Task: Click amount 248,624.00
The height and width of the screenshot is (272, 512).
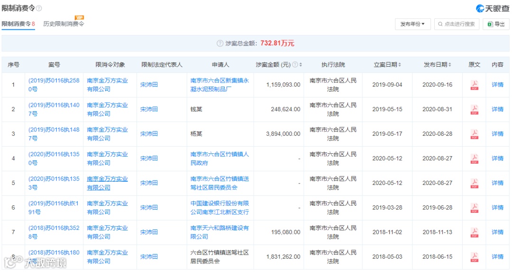Action: pos(285,109)
